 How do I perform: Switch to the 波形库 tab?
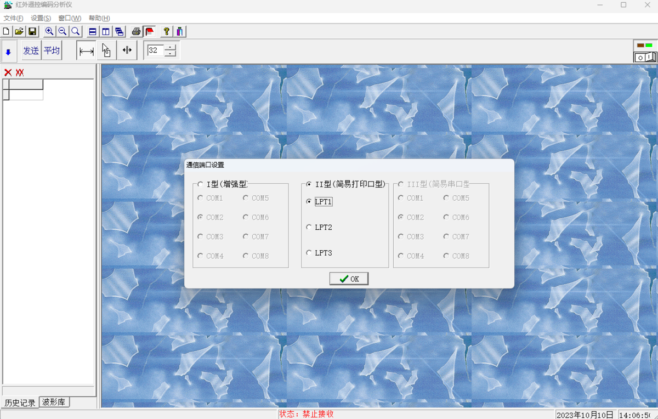pyautogui.click(x=54, y=402)
